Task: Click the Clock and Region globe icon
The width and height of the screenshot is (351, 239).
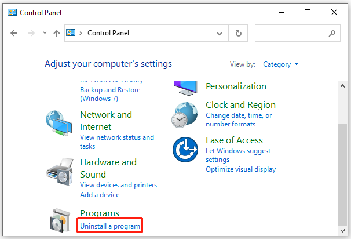Action: click(185, 115)
